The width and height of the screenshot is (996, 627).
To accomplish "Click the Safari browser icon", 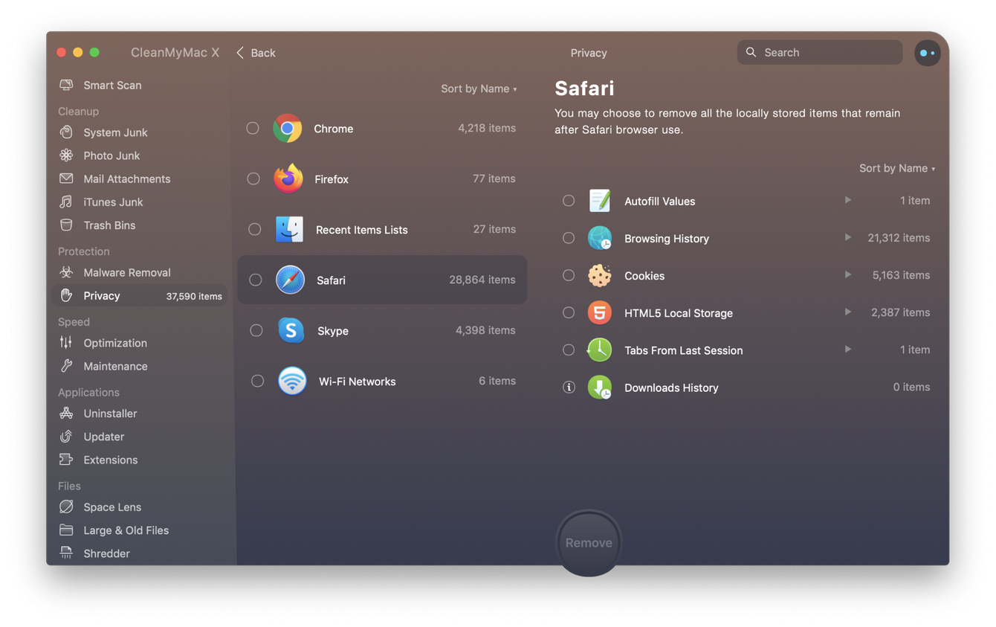I will tap(290, 280).
